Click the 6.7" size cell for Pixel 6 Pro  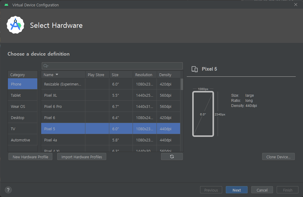coord(121,106)
